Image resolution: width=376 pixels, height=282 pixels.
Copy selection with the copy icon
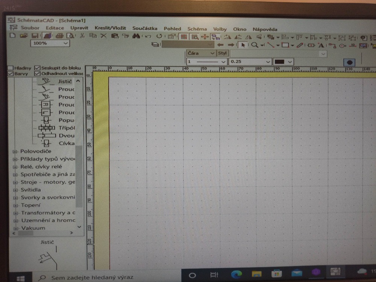93,36
